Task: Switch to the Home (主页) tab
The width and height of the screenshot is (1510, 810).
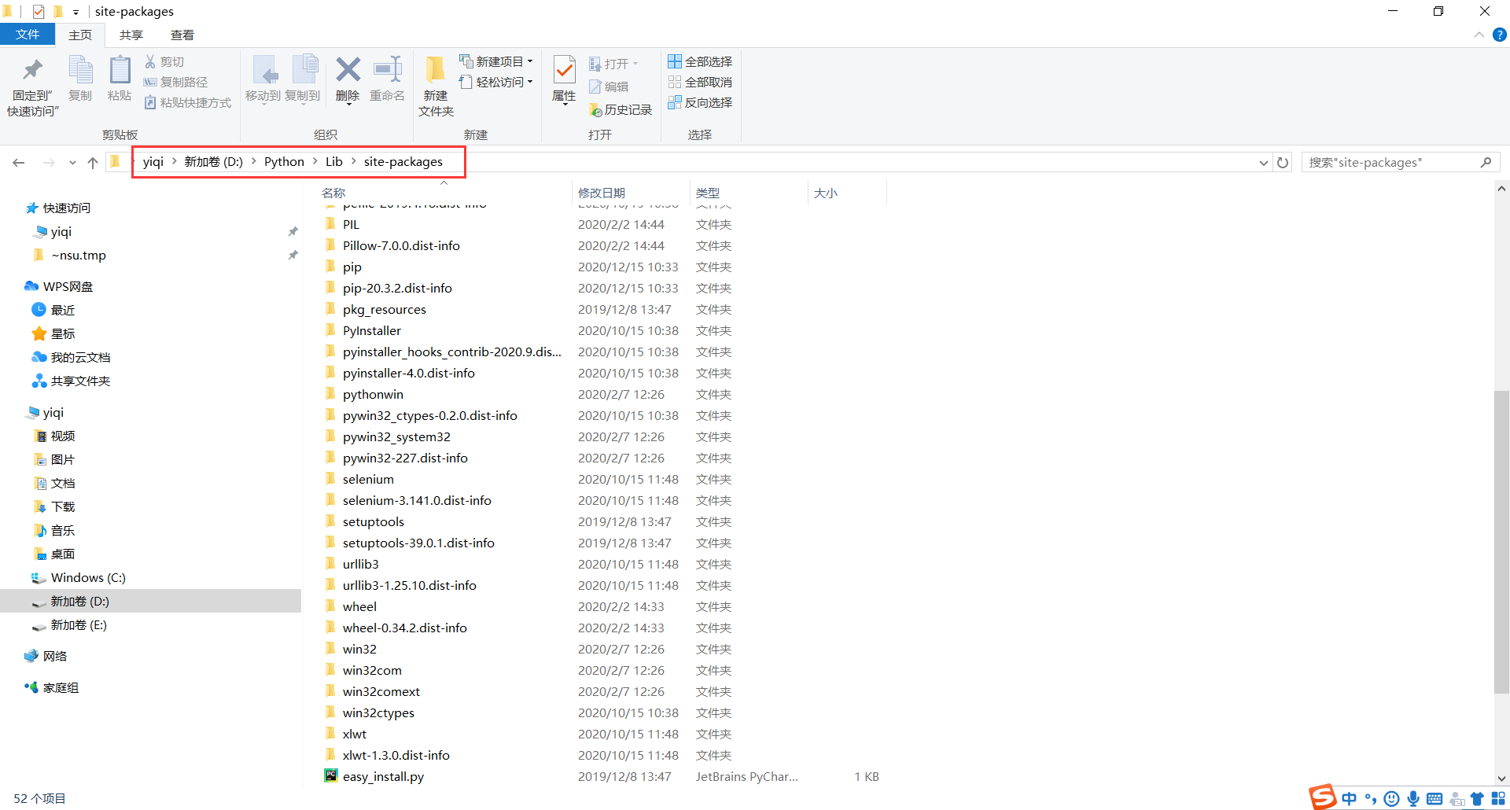Action: tap(80, 35)
